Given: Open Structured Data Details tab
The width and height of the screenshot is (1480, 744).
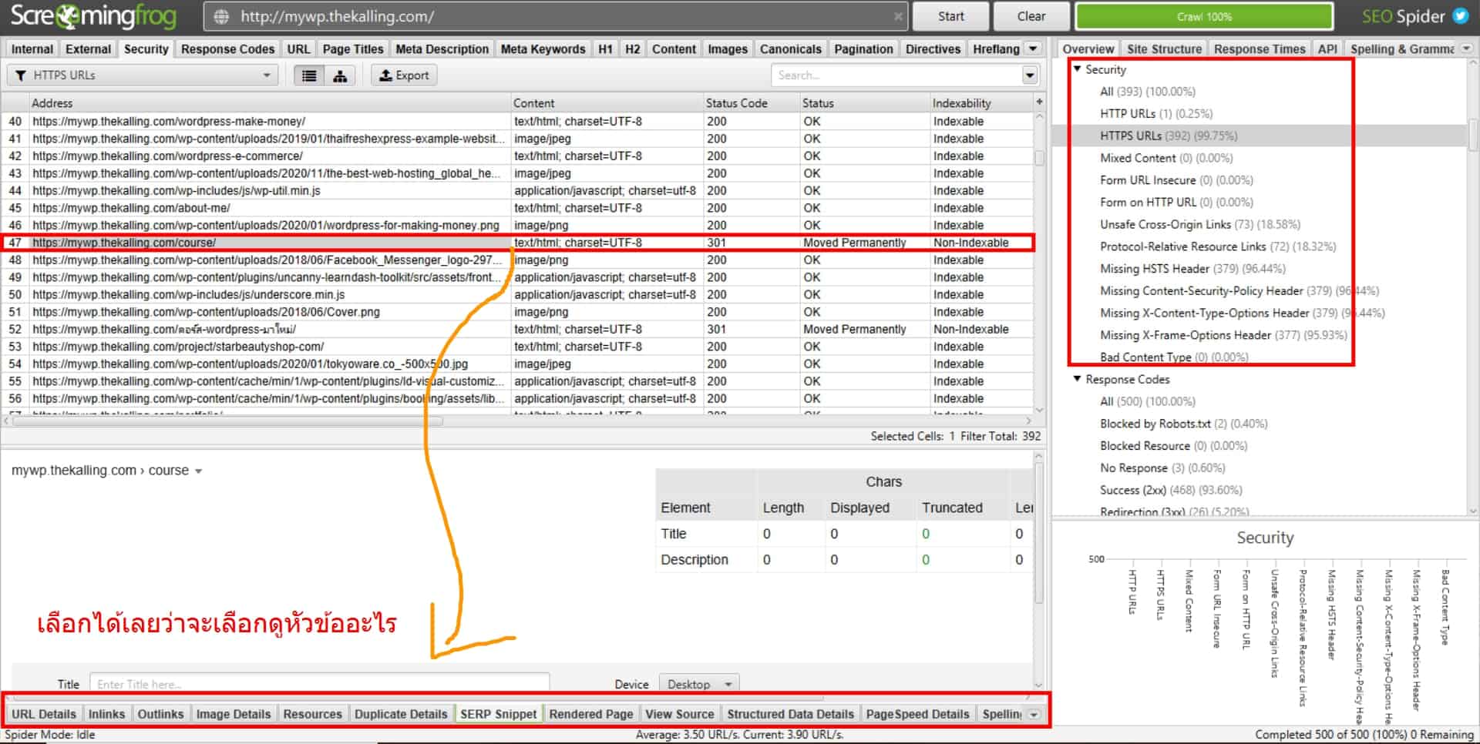Looking at the screenshot, I should [x=790, y=714].
